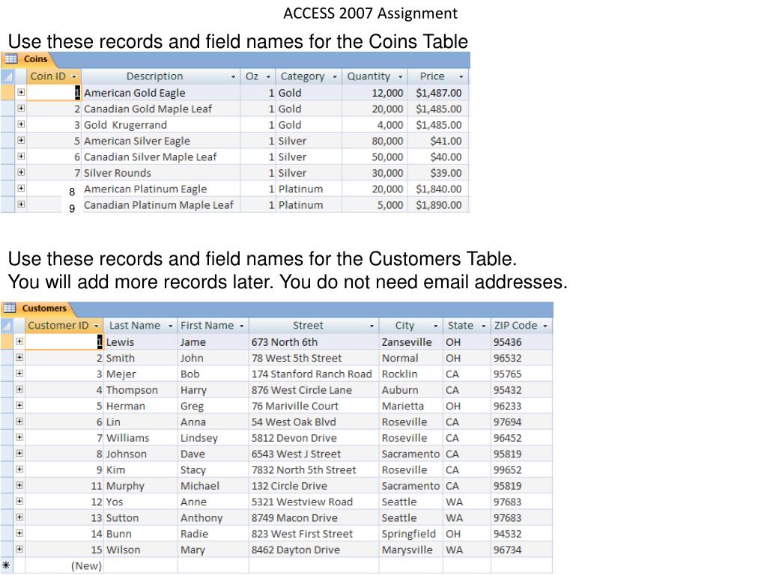The image size is (767, 575).
Task: Expand the Williams customer record
Action: pyautogui.click(x=19, y=437)
